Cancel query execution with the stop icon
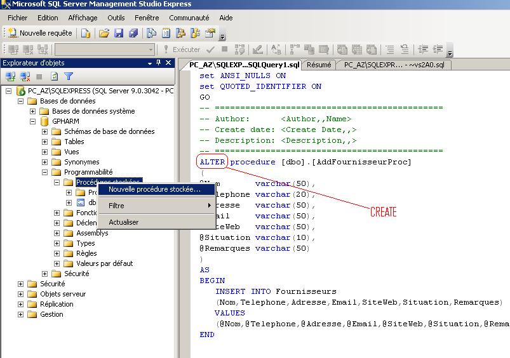Viewport: 510px width, 358px height. [x=224, y=50]
